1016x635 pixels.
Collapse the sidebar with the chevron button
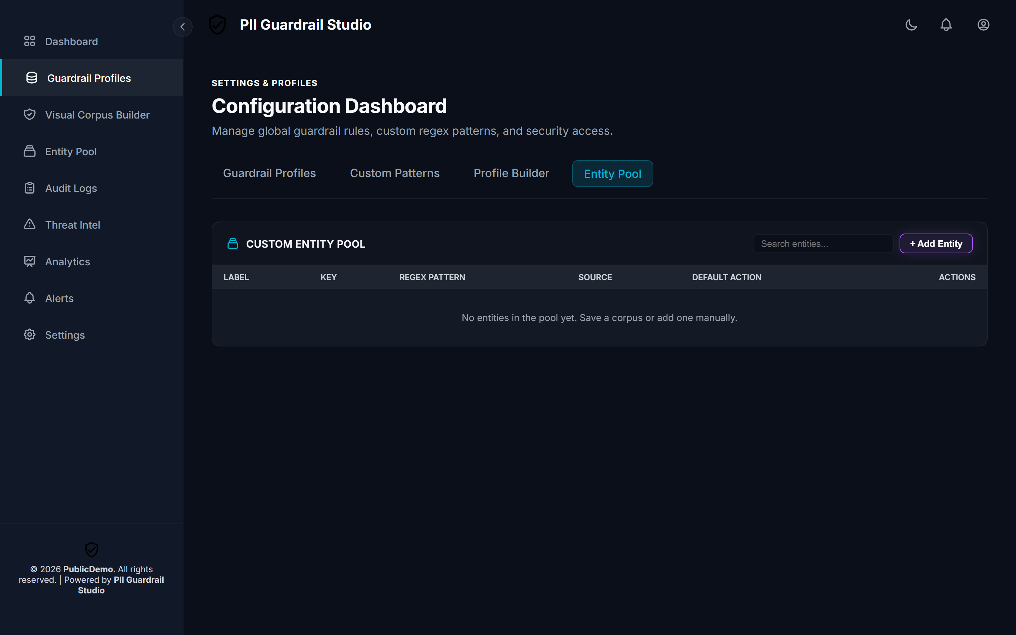tap(183, 27)
